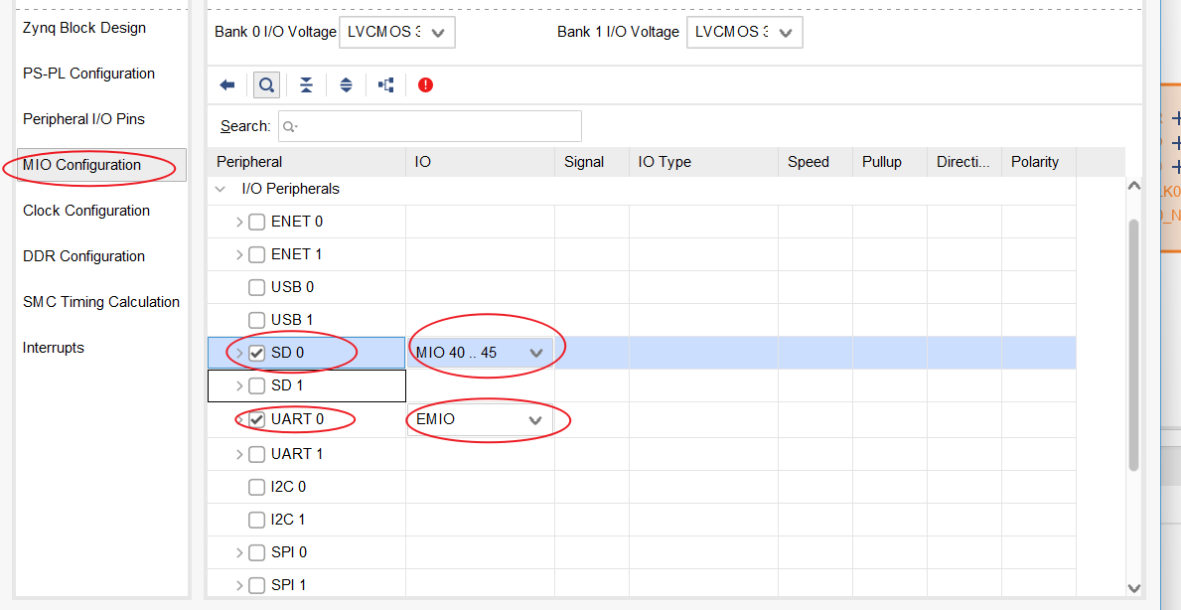Open the PS-PL Configuration page
The image size is (1181, 610).
click(x=88, y=74)
